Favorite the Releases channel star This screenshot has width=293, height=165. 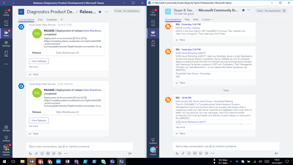[100, 12]
